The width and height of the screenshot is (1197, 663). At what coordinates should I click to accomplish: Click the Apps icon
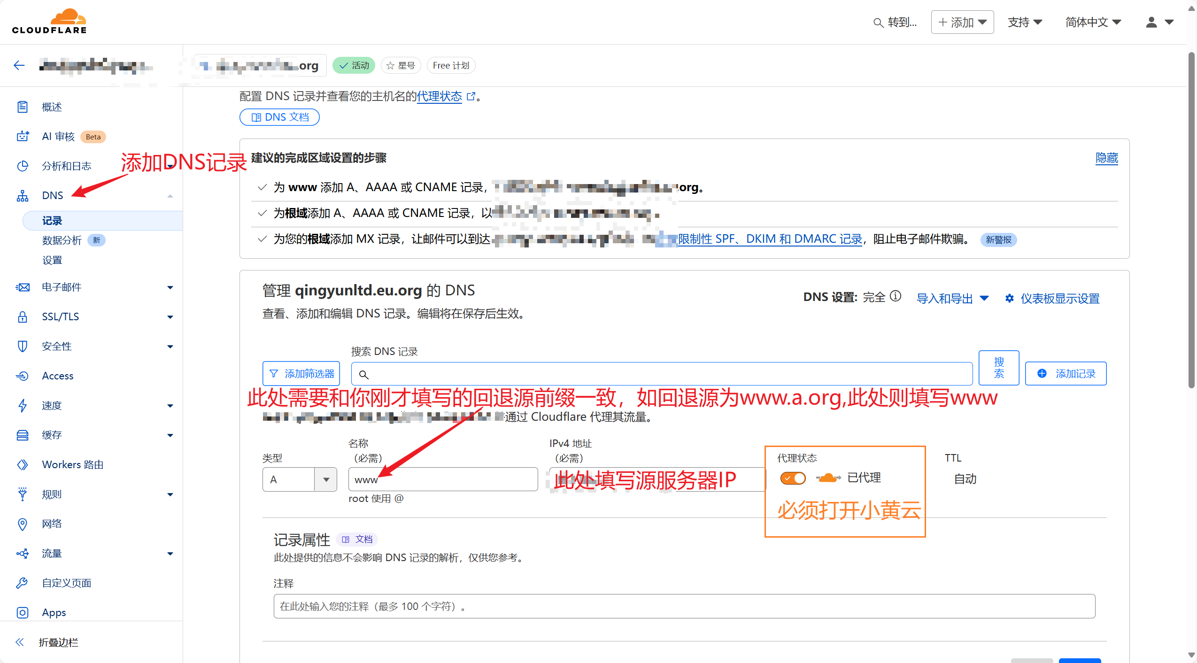[x=22, y=613]
